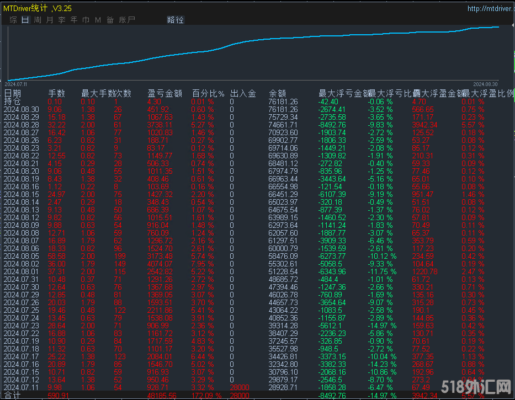Screen dimensions: 515x400
Task: Open the 账户 account tab
Action: click(x=127, y=20)
